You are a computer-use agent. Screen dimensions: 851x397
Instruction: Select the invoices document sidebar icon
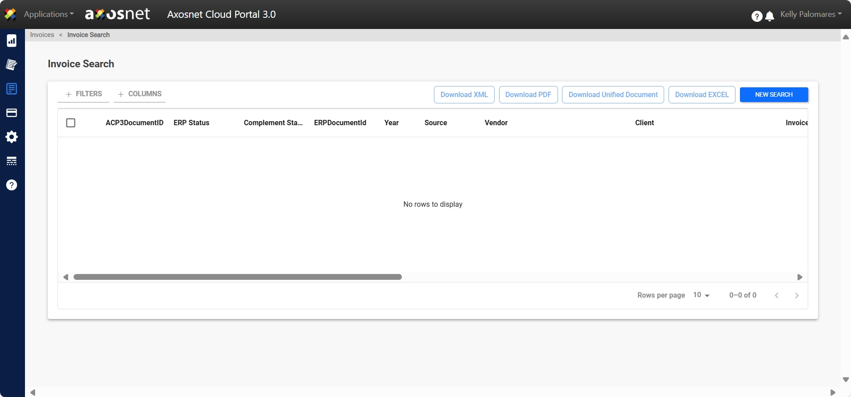12,89
